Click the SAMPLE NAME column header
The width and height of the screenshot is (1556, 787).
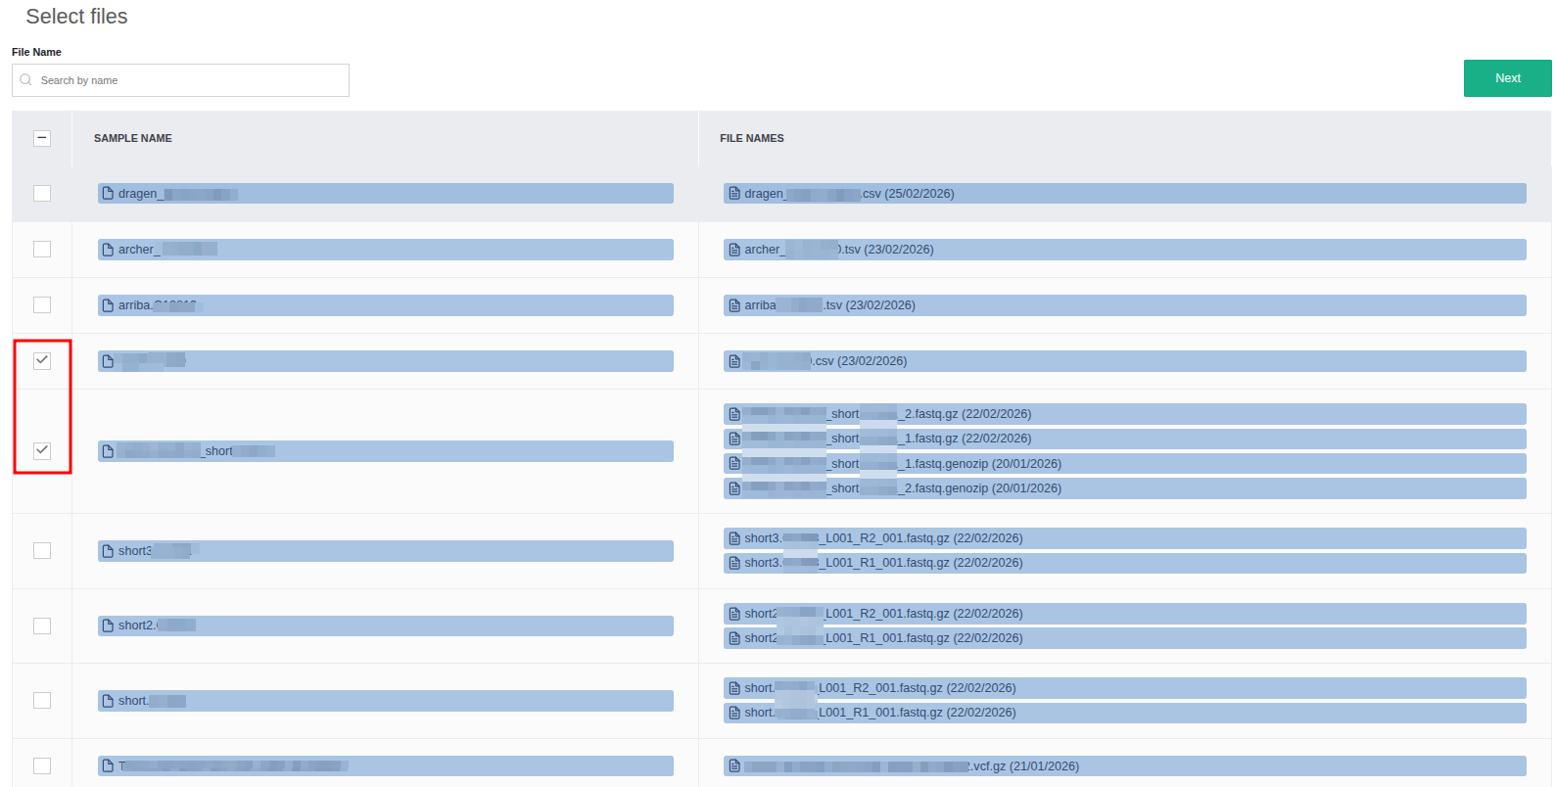point(133,138)
